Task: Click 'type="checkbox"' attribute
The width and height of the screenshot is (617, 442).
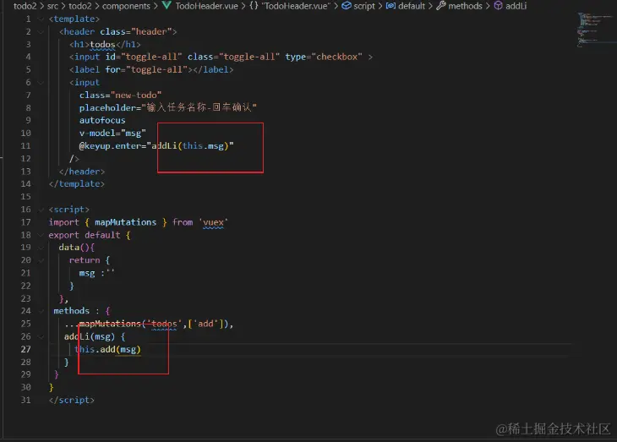Action: (324, 57)
